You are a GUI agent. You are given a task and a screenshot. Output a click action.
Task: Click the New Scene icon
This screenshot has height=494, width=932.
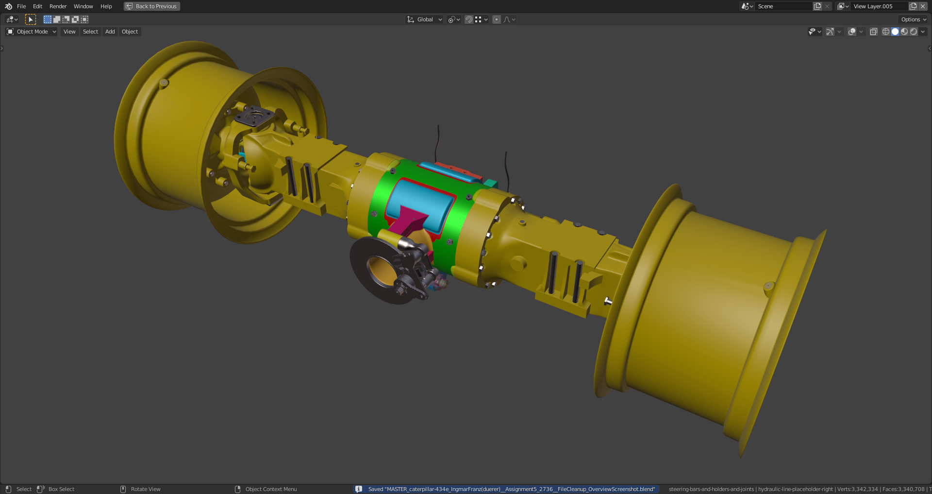(817, 6)
